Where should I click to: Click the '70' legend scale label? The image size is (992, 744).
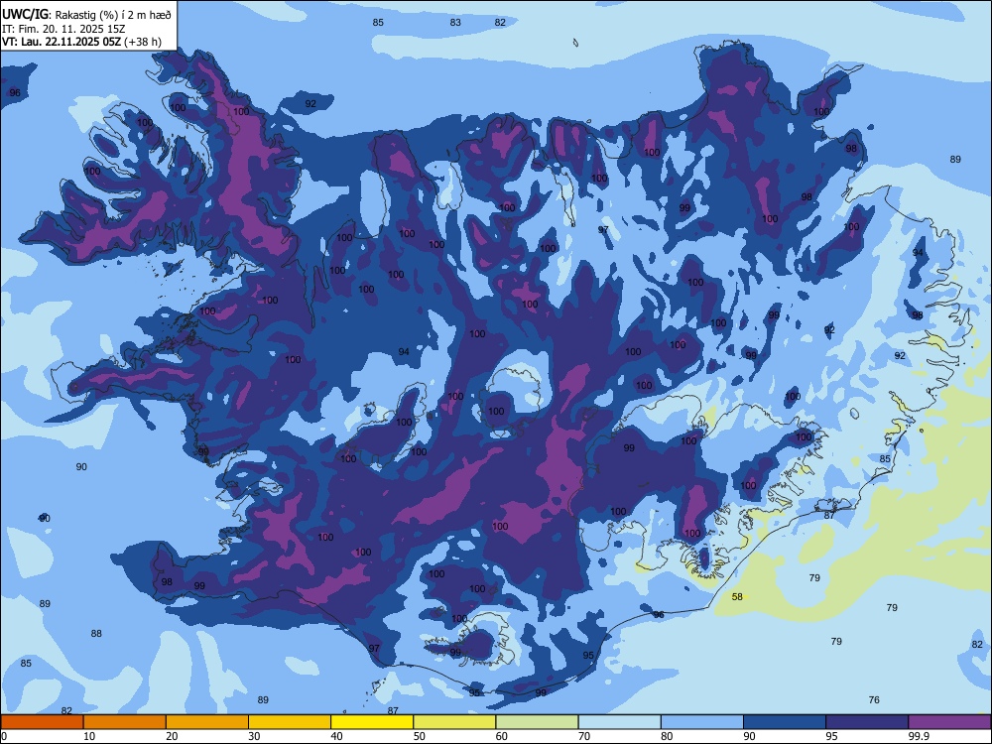tap(584, 736)
